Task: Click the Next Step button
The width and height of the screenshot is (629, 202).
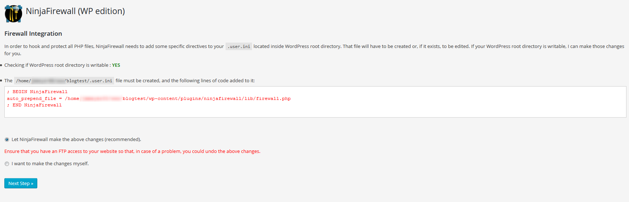Action: point(21,183)
